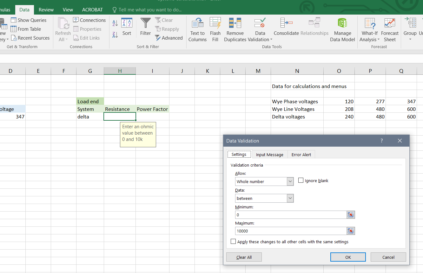423x273 pixels.
Task: Click the From Table icon
Action: point(14,29)
